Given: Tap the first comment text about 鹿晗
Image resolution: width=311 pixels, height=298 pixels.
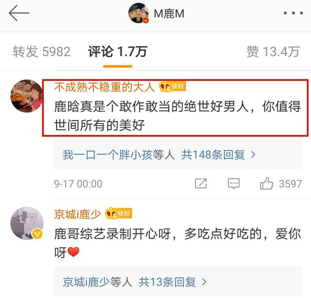Looking at the screenshot, I should click(177, 116).
